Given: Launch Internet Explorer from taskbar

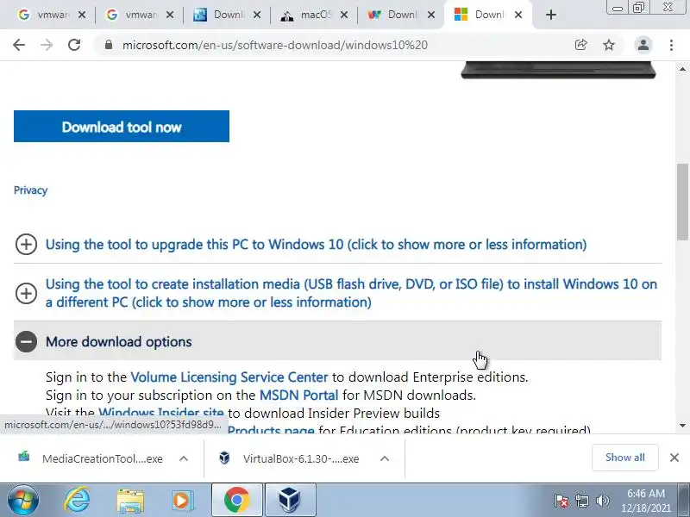Looking at the screenshot, I should coord(77,500).
